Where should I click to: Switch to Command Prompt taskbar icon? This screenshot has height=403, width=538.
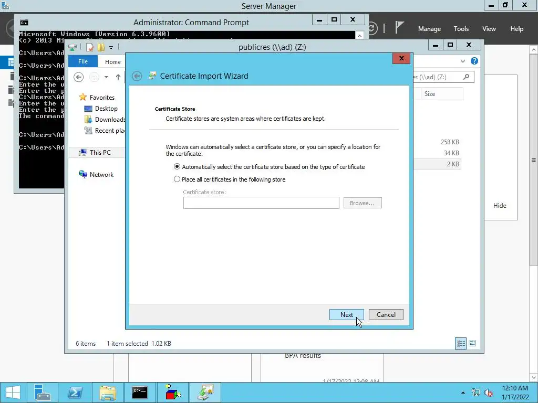[140, 393]
